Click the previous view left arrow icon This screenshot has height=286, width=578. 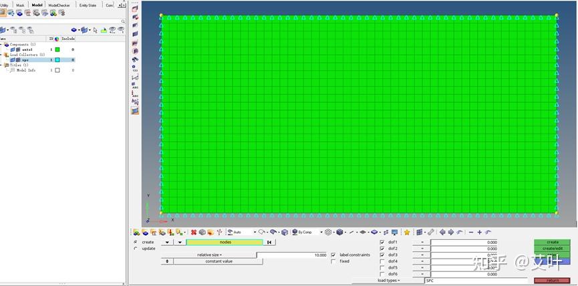pos(442,232)
